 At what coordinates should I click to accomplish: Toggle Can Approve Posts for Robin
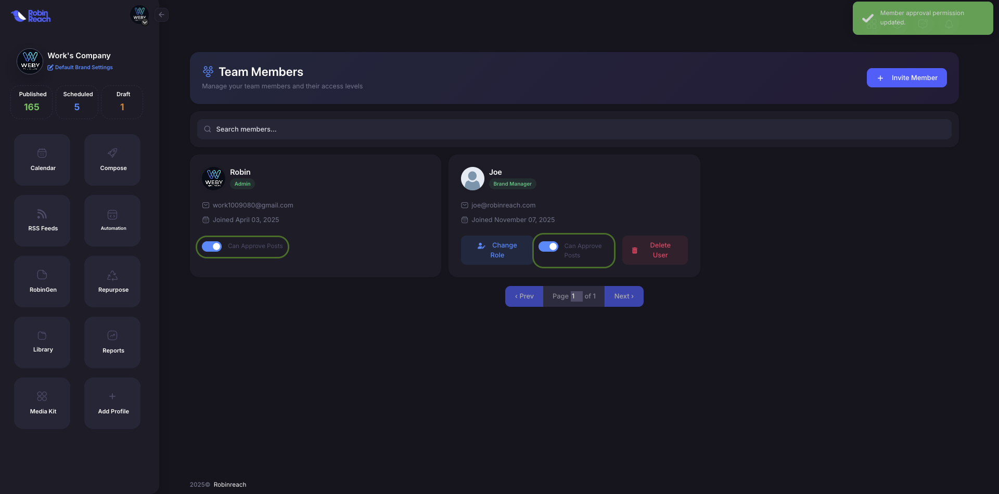point(212,246)
